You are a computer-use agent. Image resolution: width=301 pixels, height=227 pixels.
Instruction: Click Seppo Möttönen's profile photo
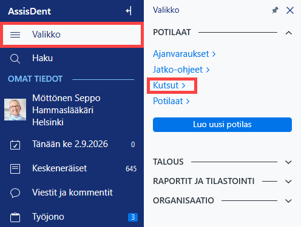click(15, 110)
